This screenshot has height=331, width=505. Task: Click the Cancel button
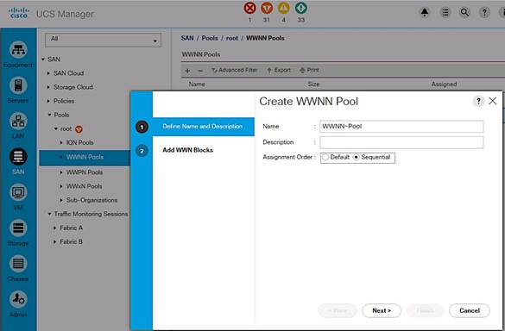[x=470, y=310]
